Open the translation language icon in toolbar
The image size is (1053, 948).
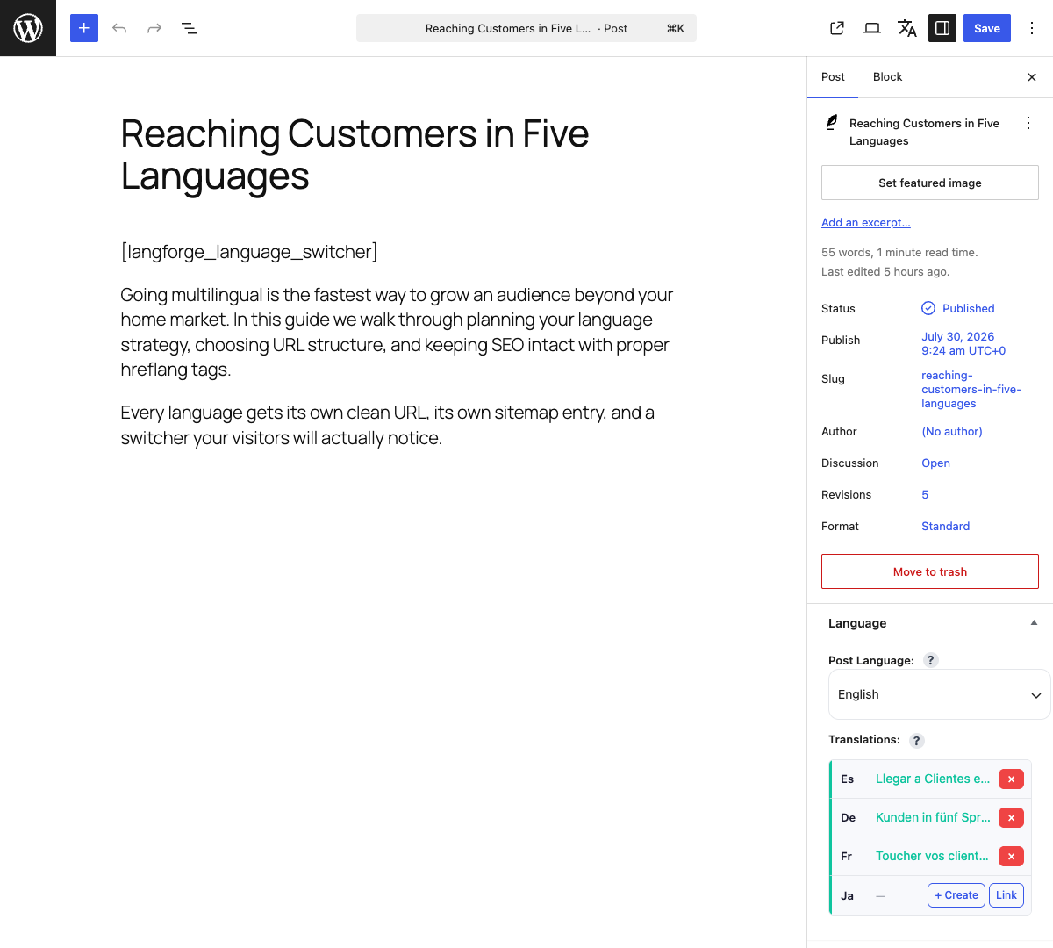[x=907, y=28]
